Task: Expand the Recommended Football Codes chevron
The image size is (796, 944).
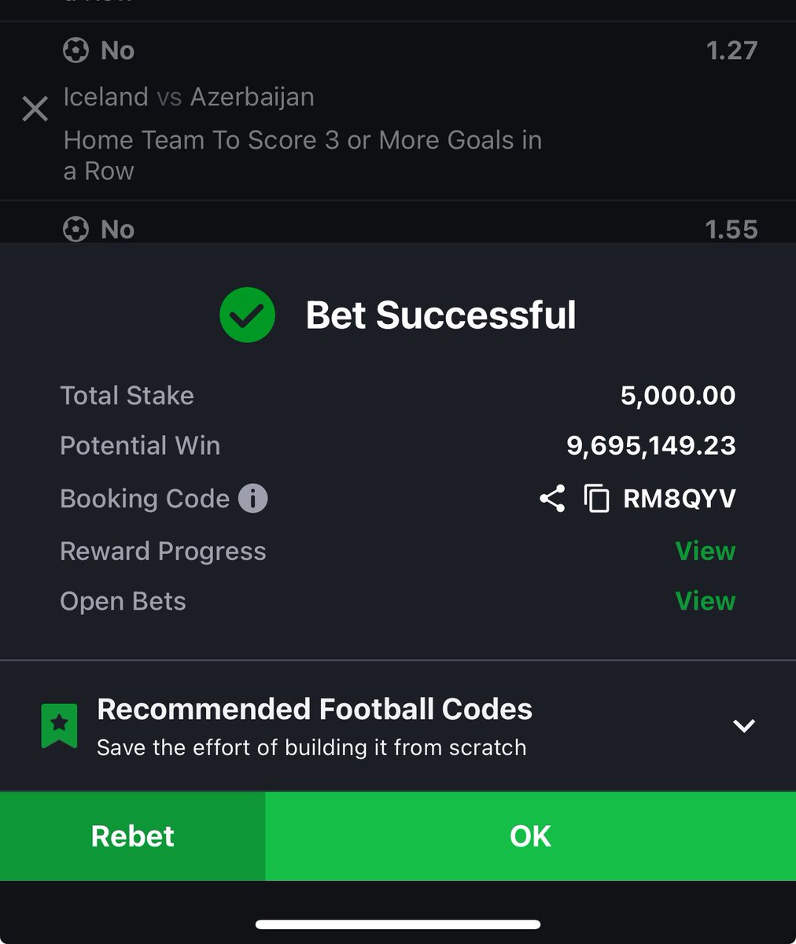Action: point(744,725)
